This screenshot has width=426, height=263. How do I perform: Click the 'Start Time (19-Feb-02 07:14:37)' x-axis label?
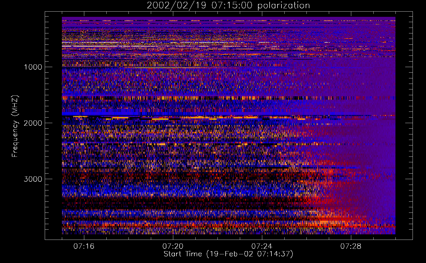(x=228, y=254)
